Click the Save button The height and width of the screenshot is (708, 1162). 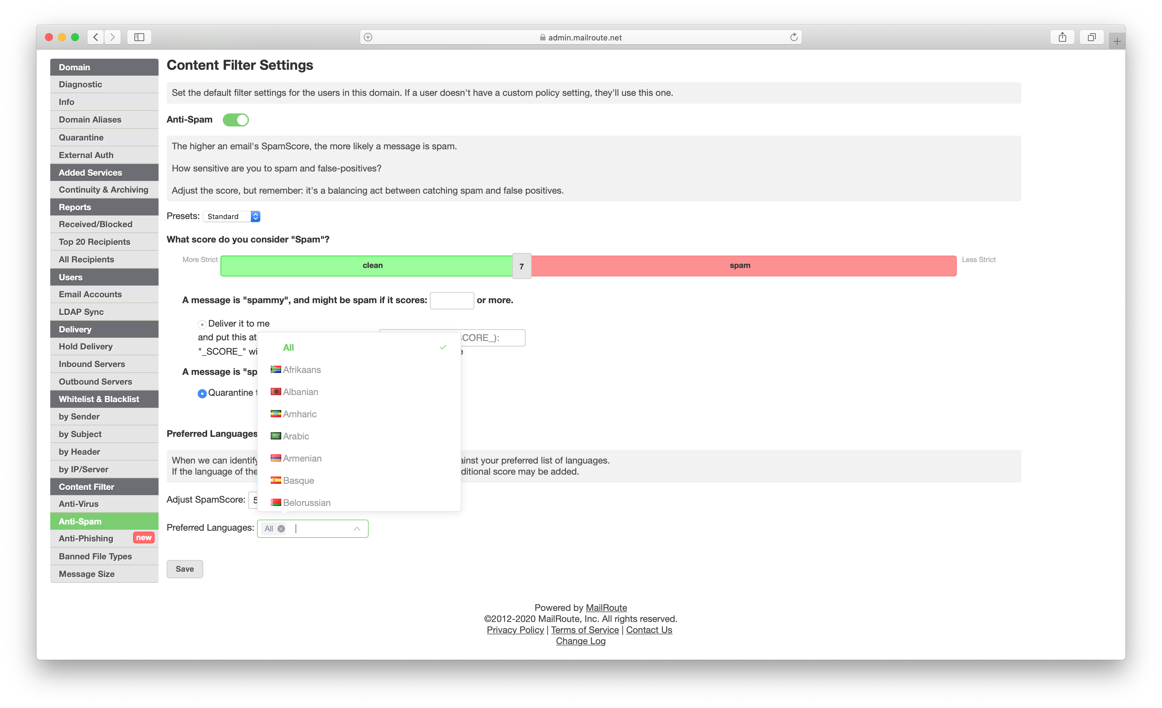(x=184, y=569)
